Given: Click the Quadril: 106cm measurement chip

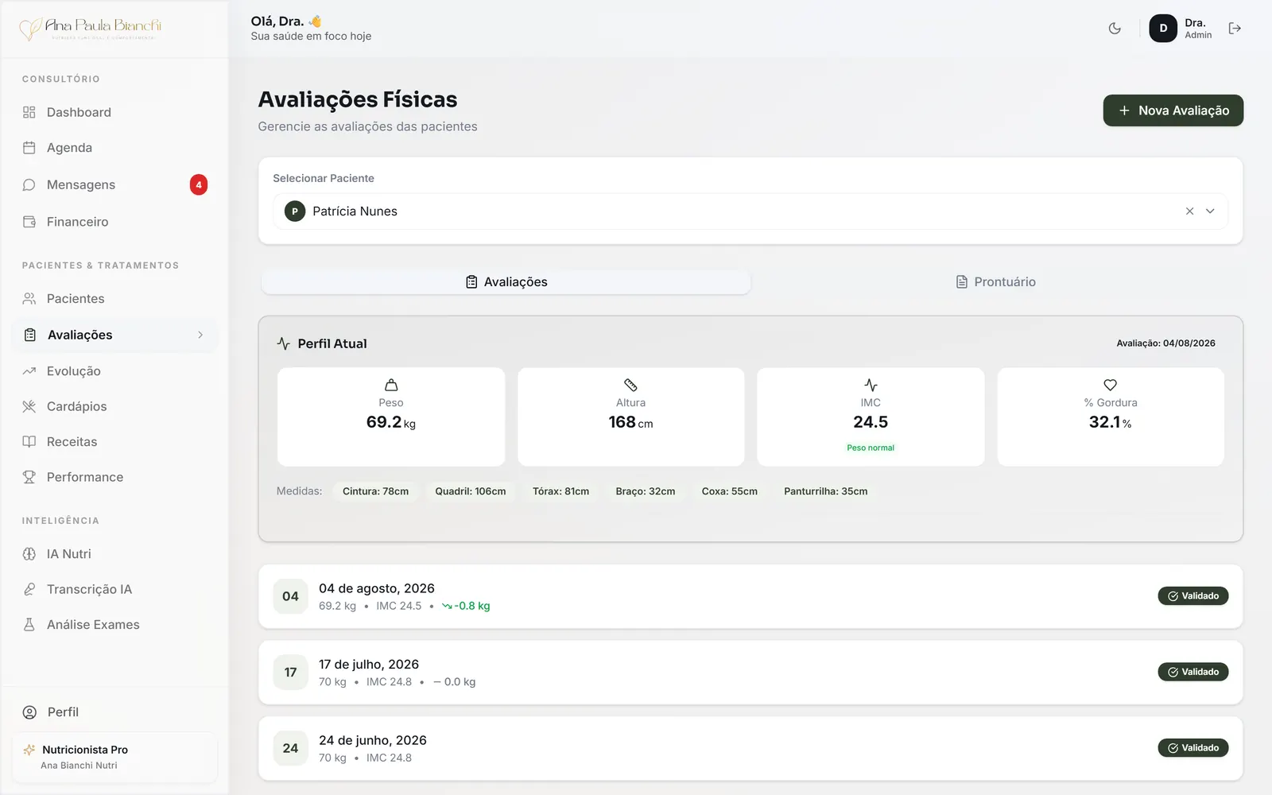Looking at the screenshot, I should [470, 491].
